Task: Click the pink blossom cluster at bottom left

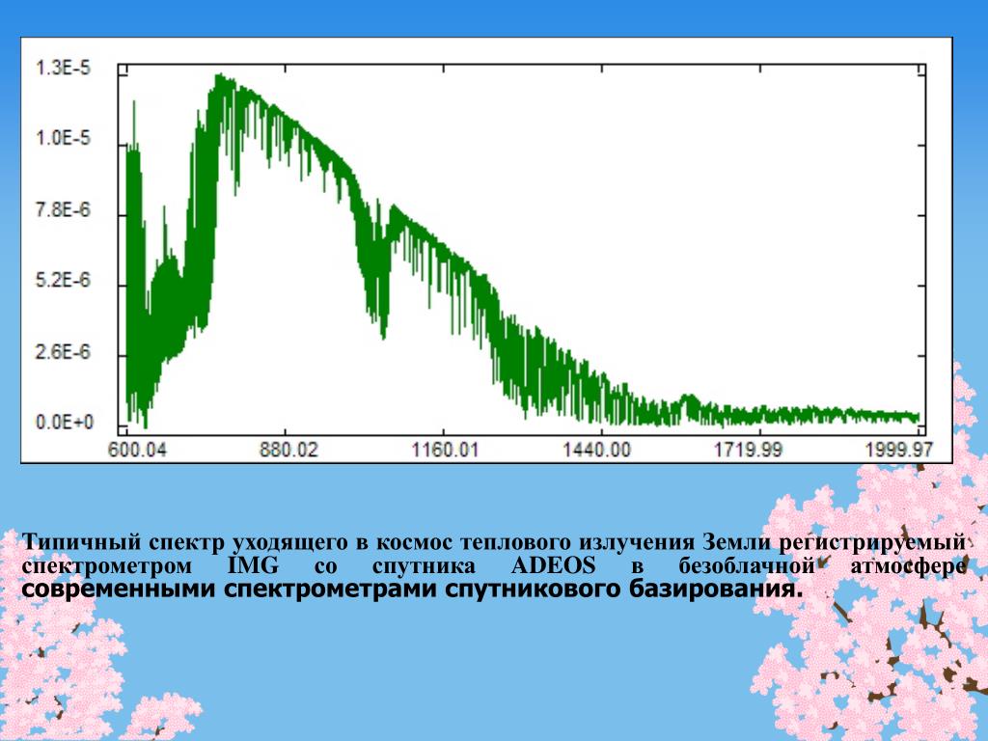Action: click(x=69, y=668)
